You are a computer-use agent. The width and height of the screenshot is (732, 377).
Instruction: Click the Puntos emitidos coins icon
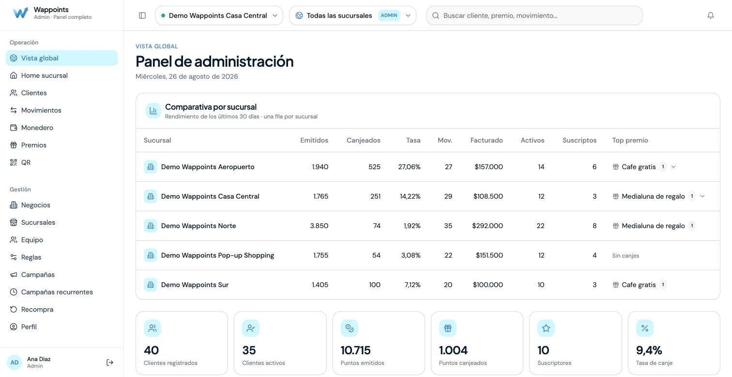pos(350,328)
